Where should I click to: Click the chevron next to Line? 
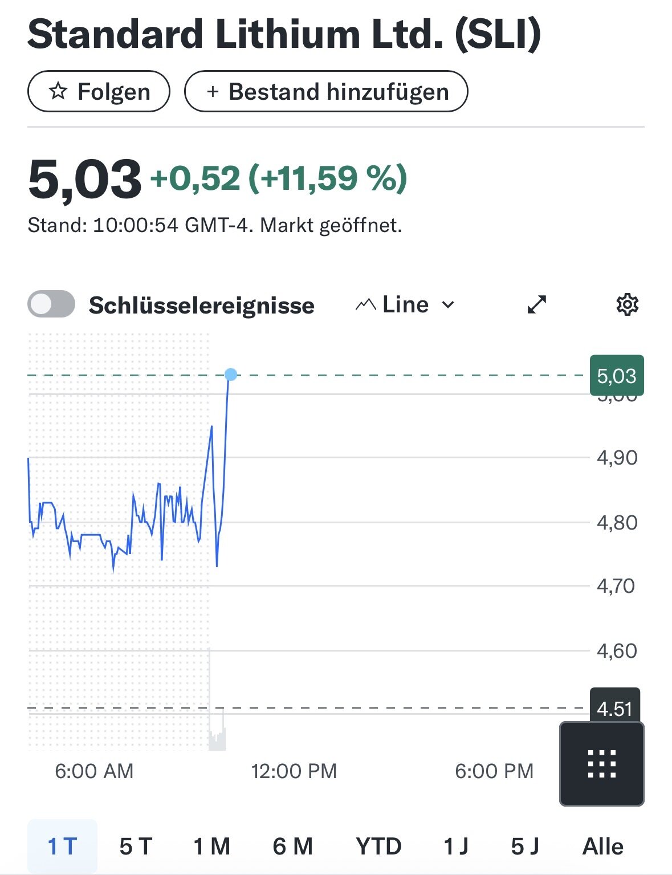(449, 305)
